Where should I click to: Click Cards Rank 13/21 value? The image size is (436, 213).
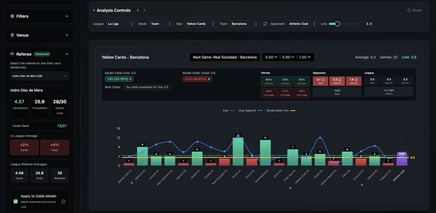click(x=62, y=126)
